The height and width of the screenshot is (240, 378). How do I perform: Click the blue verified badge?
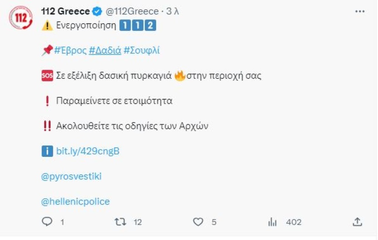click(x=97, y=11)
